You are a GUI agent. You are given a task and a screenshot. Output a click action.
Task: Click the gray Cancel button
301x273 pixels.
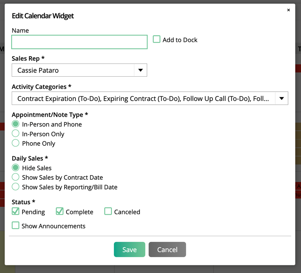[x=167, y=250]
